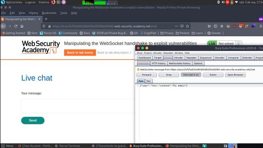The image size is (263, 148).
Task: Click into the Your message text area
Action: 78,106
